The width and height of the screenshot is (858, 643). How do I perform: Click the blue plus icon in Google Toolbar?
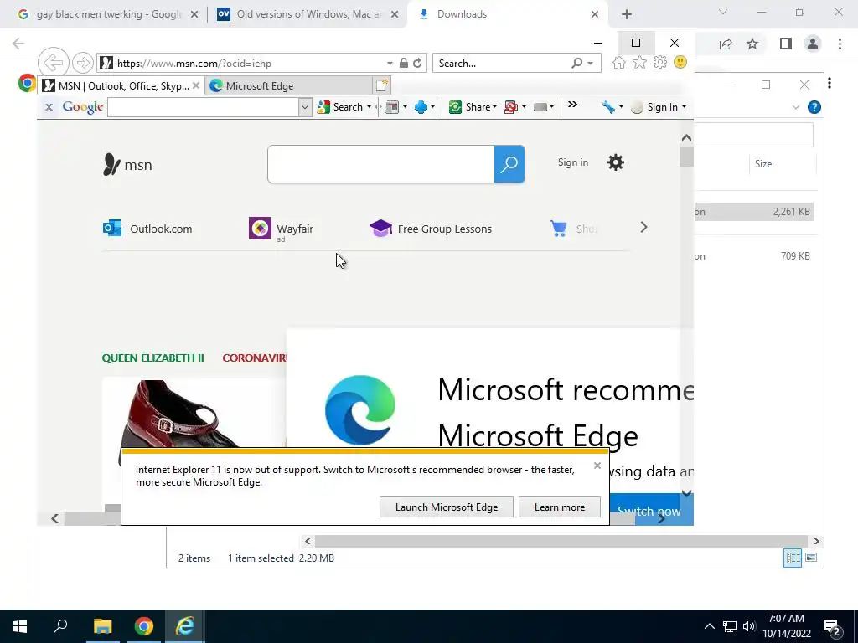[x=421, y=107]
